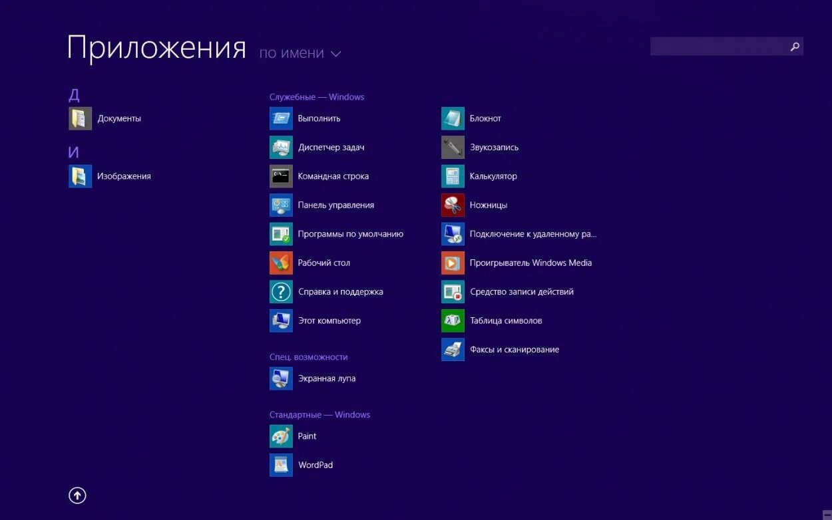Open the Документы folder icon
Screen dimensions: 832x520
(x=81, y=118)
